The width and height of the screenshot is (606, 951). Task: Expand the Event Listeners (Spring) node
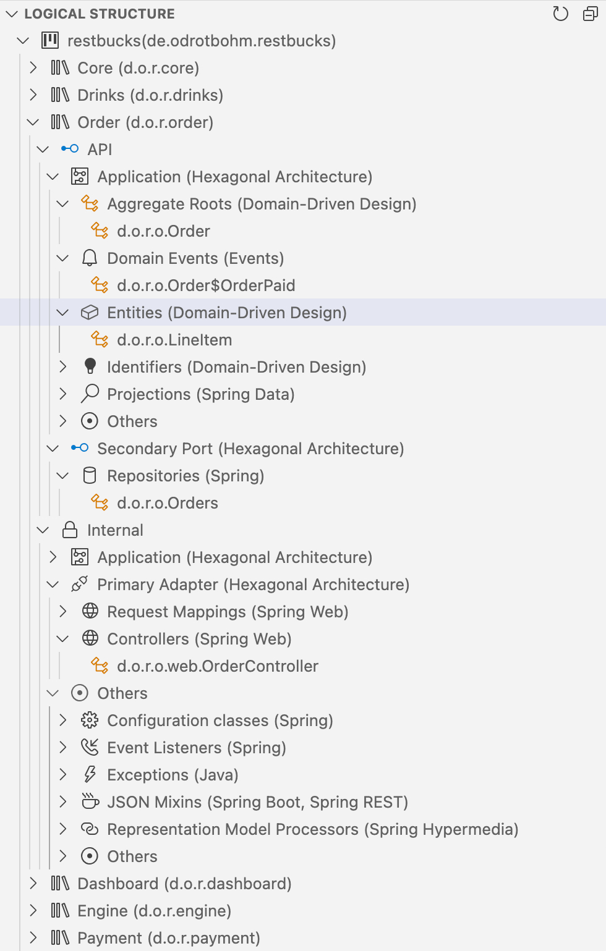(63, 748)
